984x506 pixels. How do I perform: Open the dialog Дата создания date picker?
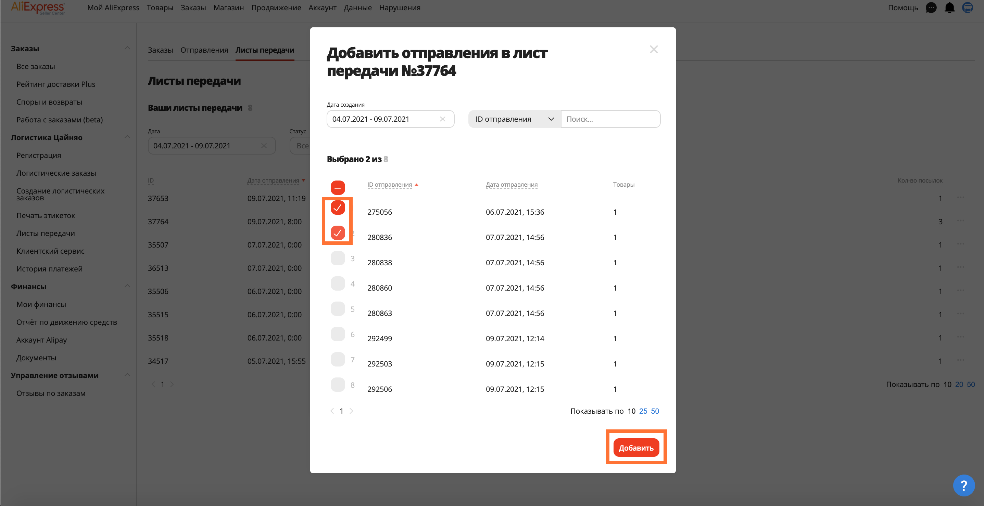pyautogui.click(x=390, y=119)
